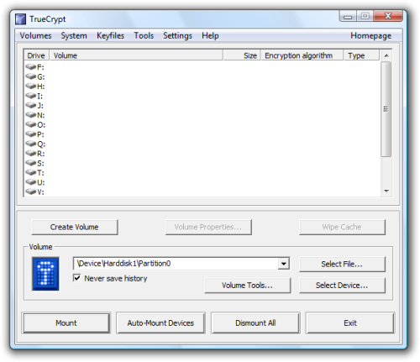Pick the Q: drive slot icon
The image size is (420, 362).
click(x=30, y=144)
